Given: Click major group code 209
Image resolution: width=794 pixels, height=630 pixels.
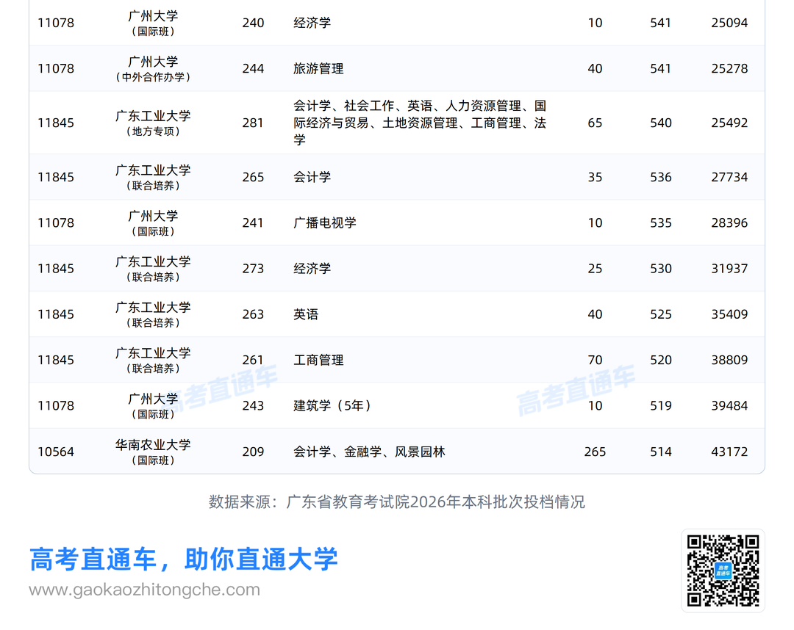Looking at the screenshot, I should click(253, 452).
